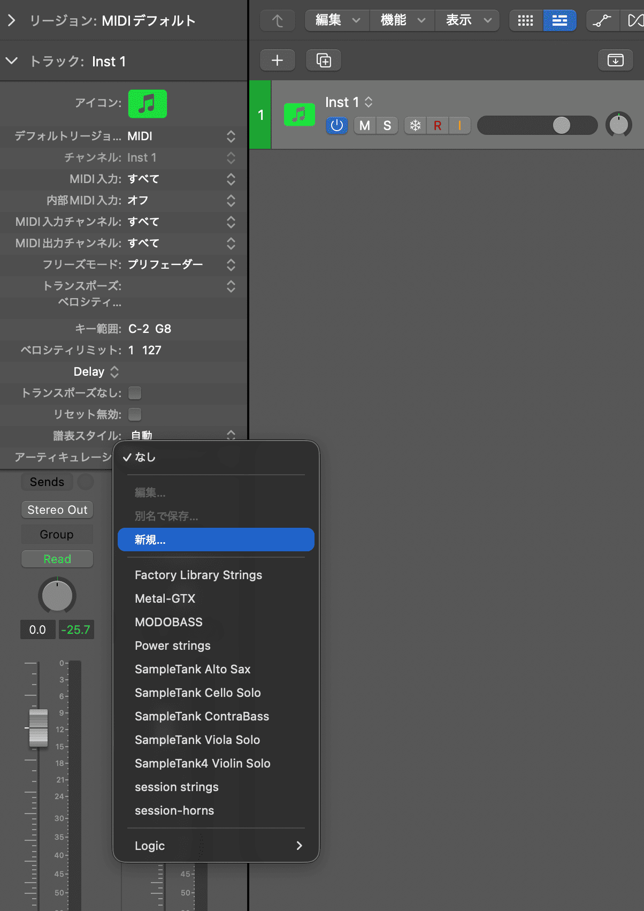Enable the トランスポーズなし checkbox

[x=135, y=393]
